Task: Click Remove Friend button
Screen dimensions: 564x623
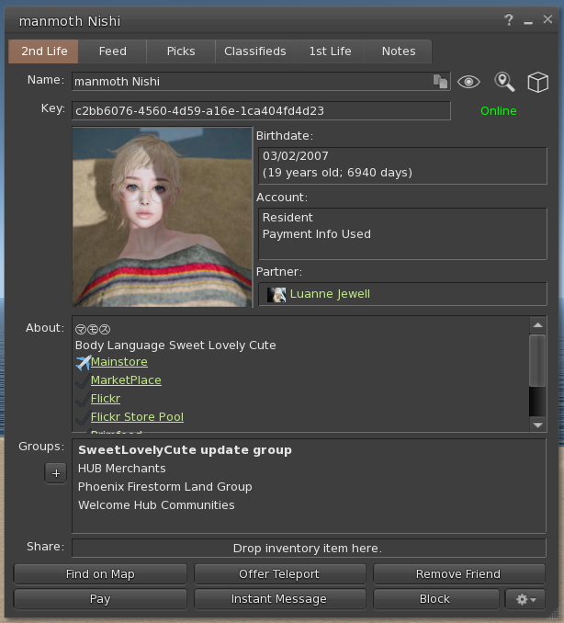Action: click(x=458, y=574)
